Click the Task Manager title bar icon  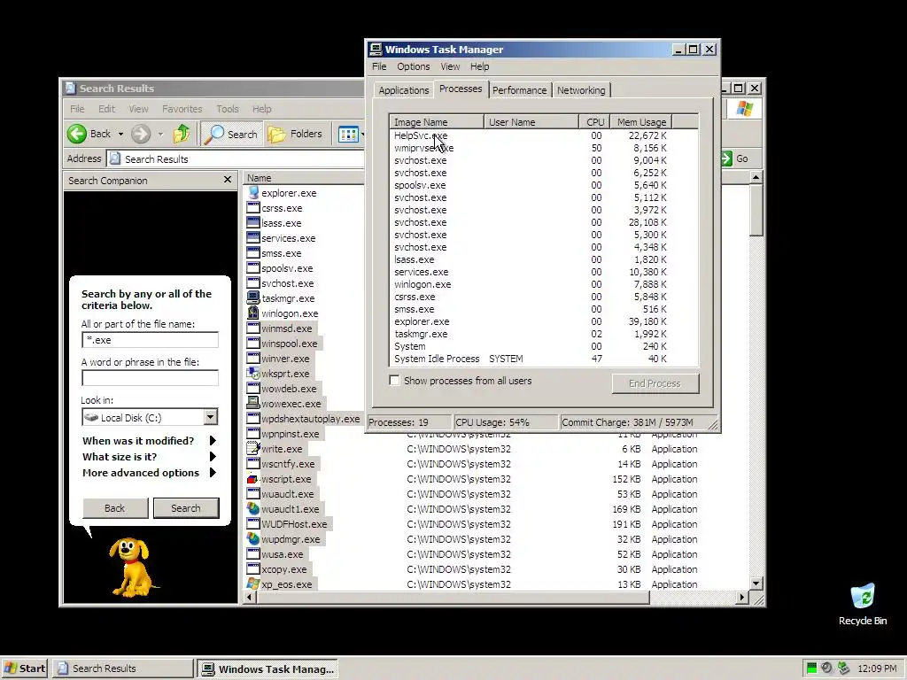coord(376,50)
